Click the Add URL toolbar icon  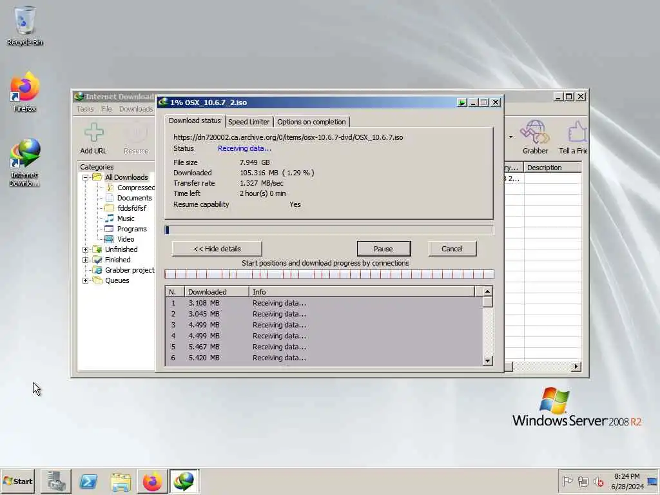pyautogui.click(x=93, y=138)
